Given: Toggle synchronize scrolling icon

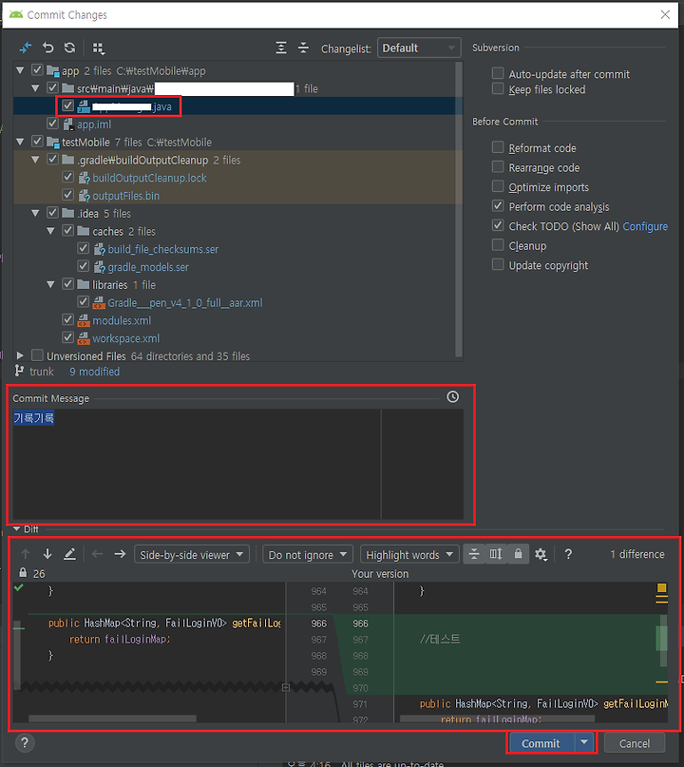Looking at the screenshot, I should coord(496,554).
